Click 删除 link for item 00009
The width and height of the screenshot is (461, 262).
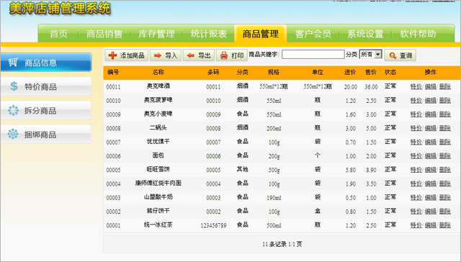[445, 114]
